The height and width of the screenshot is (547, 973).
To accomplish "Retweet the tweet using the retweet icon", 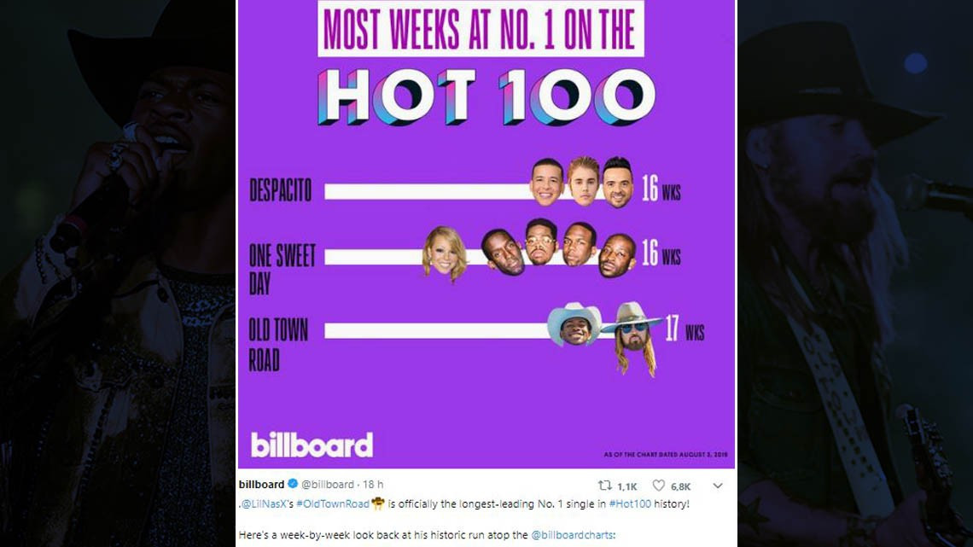I will [606, 485].
